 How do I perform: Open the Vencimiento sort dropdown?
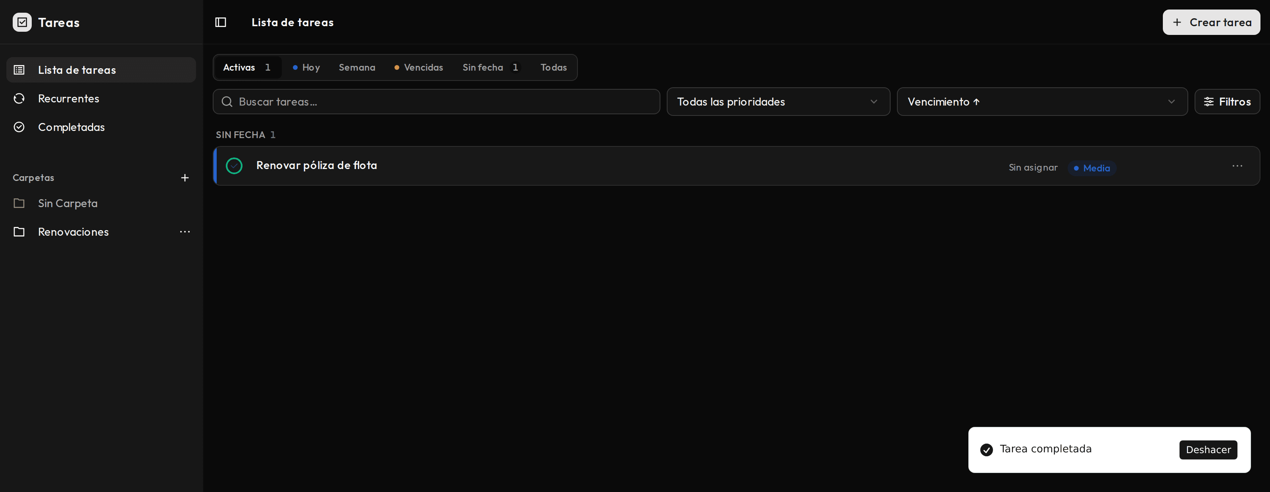[x=1042, y=102]
